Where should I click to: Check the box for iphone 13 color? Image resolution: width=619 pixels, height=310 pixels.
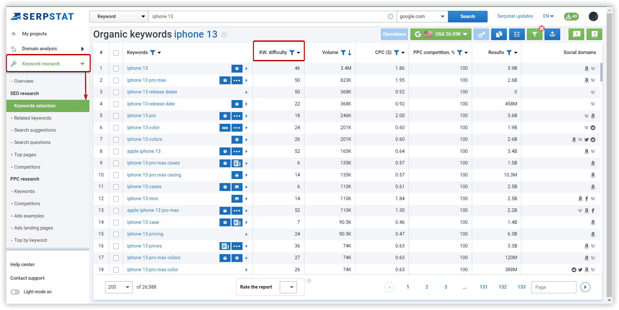(116, 128)
